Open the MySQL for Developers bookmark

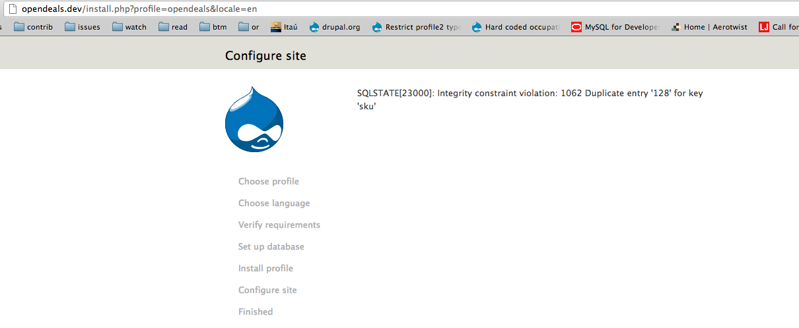615,27
